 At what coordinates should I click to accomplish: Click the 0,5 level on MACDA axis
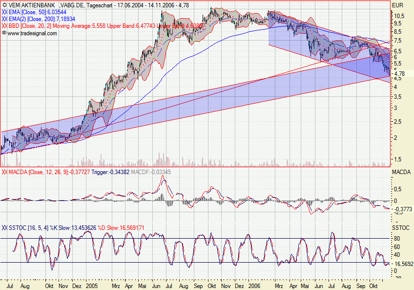point(397,189)
